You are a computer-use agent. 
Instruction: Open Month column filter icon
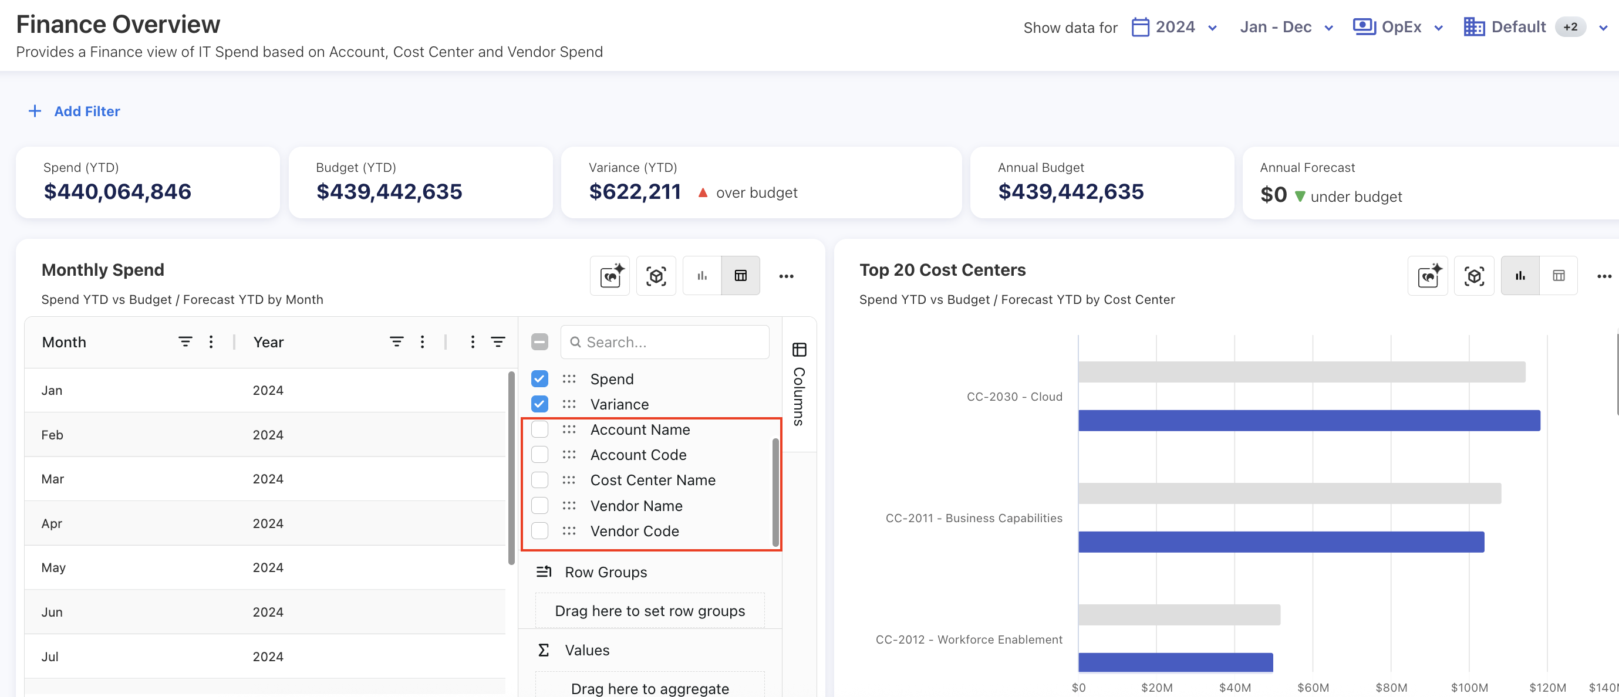pos(185,341)
